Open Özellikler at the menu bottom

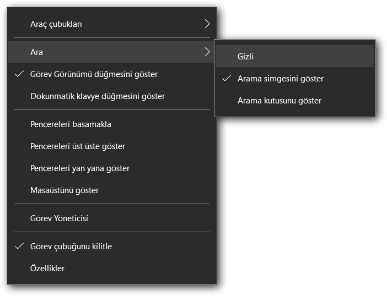[47, 268]
